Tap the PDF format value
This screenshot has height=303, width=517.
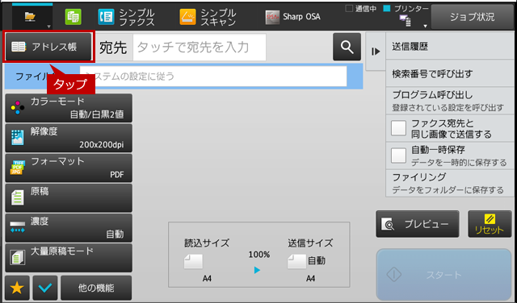point(117,174)
